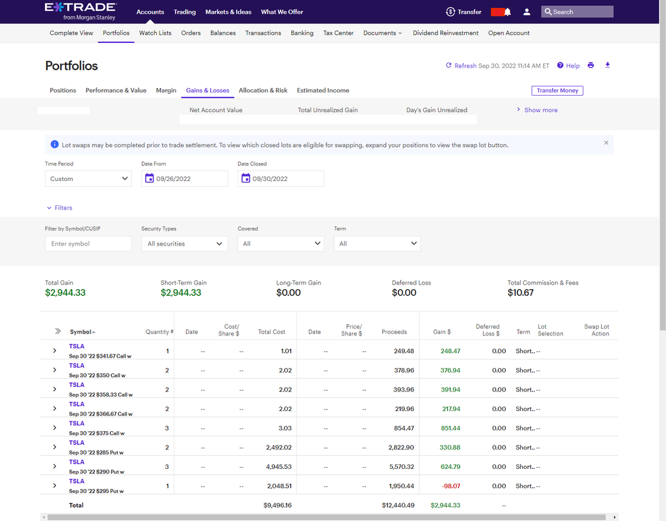Open the Accounts menu
This screenshot has height=521, width=666.
150,12
